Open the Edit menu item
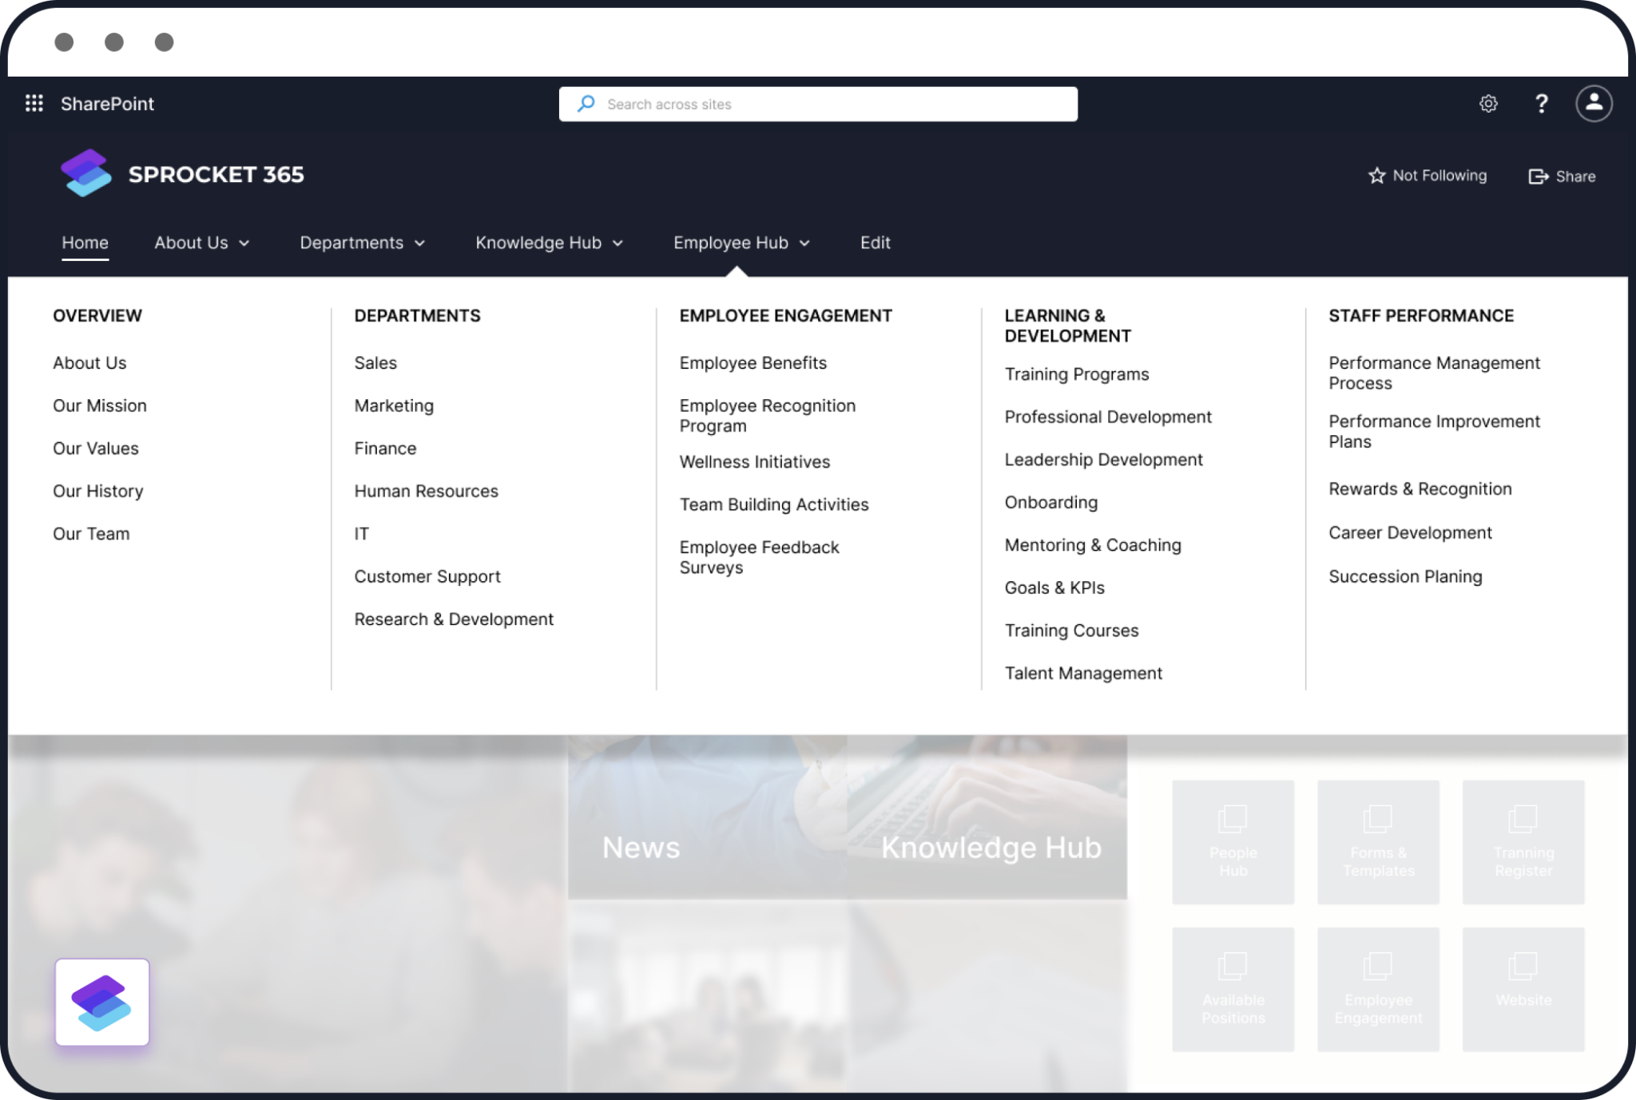1636x1100 pixels. coord(875,243)
